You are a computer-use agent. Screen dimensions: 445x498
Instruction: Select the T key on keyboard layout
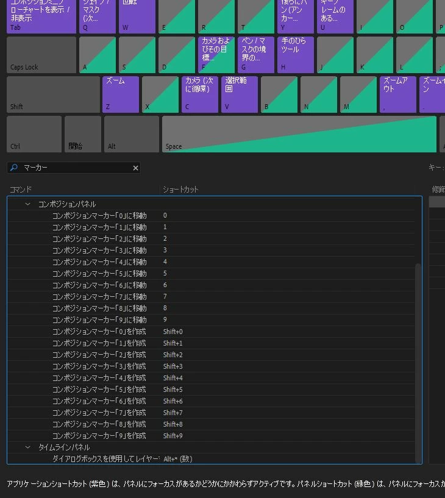[x=255, y=16]
